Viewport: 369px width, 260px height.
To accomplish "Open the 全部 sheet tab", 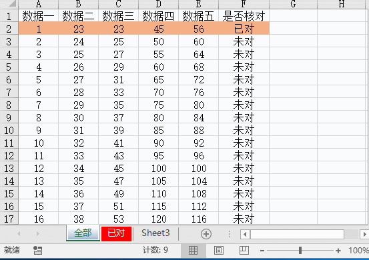I will tap(83, 233).
